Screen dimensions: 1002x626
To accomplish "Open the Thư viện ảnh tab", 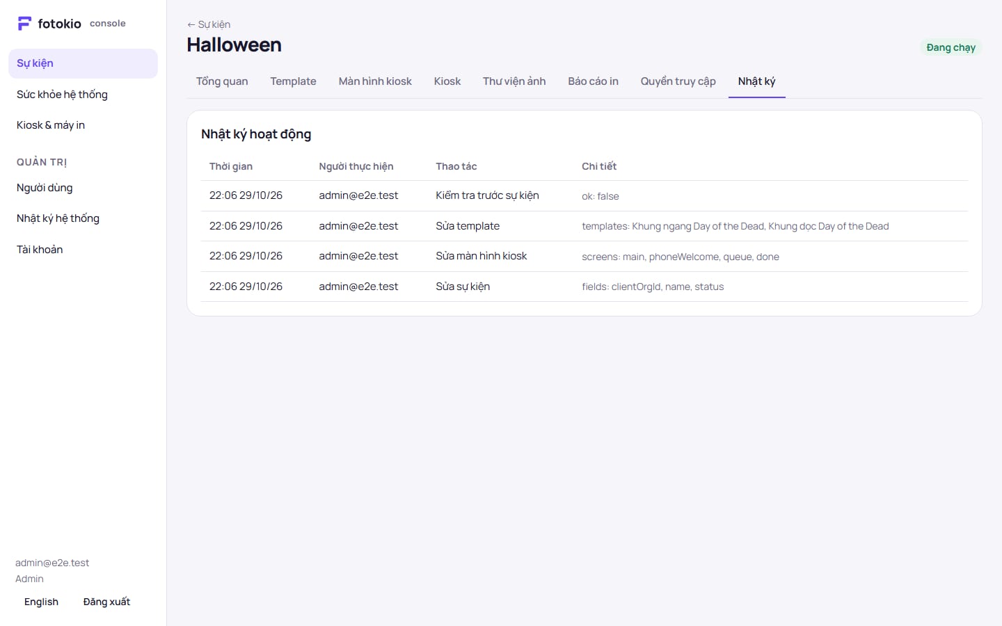I will 514,81.
